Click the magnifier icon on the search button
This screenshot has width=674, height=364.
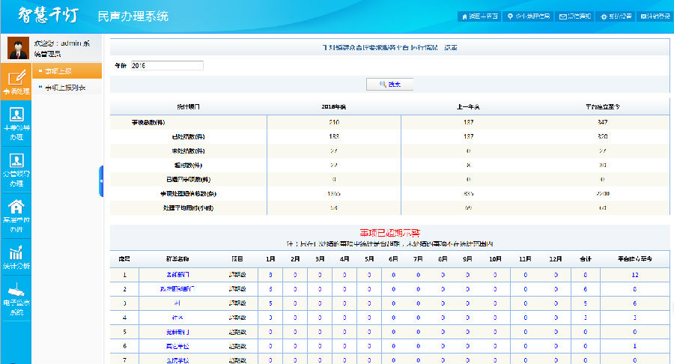click(x=383, y=84)
